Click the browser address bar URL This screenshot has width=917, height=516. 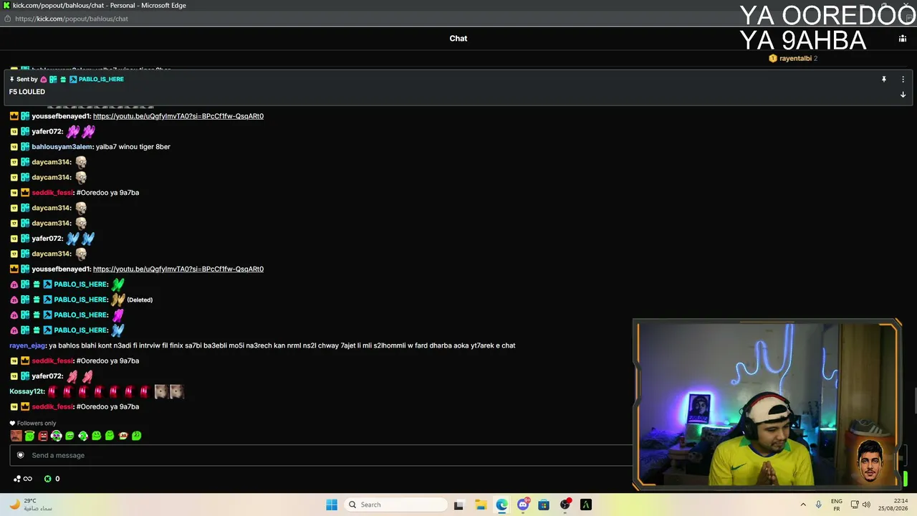click(x=72, y=19)
